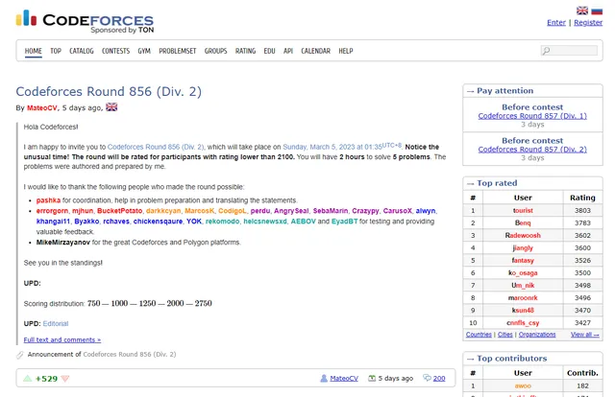Open the CALENDAR menu item
Viewport: 615px width, 397px height.
coord(316,51)
